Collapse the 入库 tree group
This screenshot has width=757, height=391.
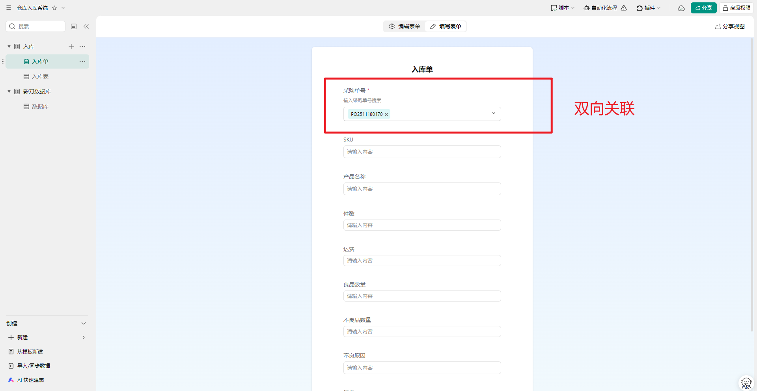pyautogui.click(x=9, y=47)
